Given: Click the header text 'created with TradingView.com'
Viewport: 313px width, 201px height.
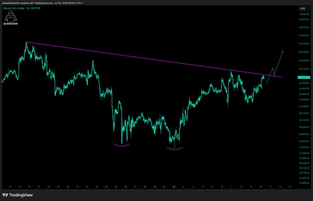Looking at the screenshot, I should pos(37,3).
